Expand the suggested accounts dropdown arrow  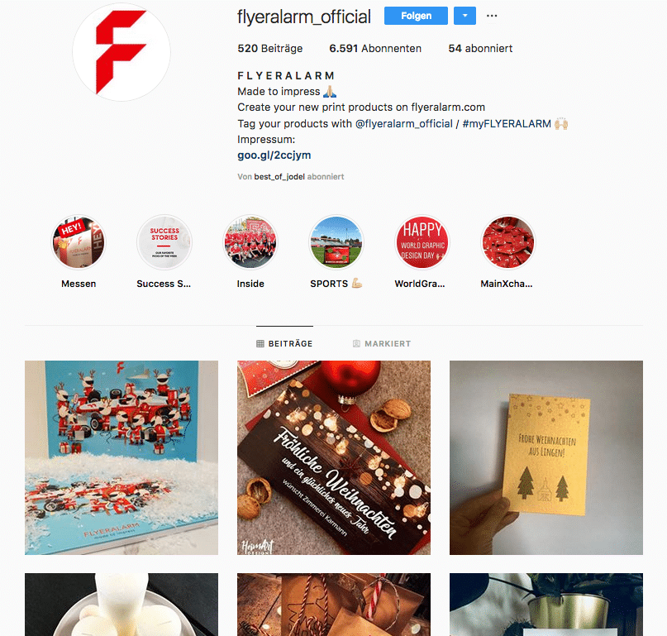(465, 16)
